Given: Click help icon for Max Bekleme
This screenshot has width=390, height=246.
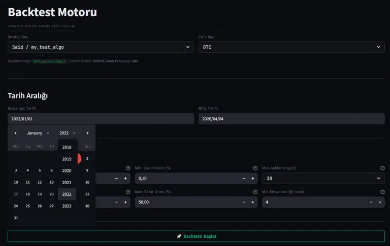Looking at the screenshot, I should pyautogui.click(x=382, y=168).
